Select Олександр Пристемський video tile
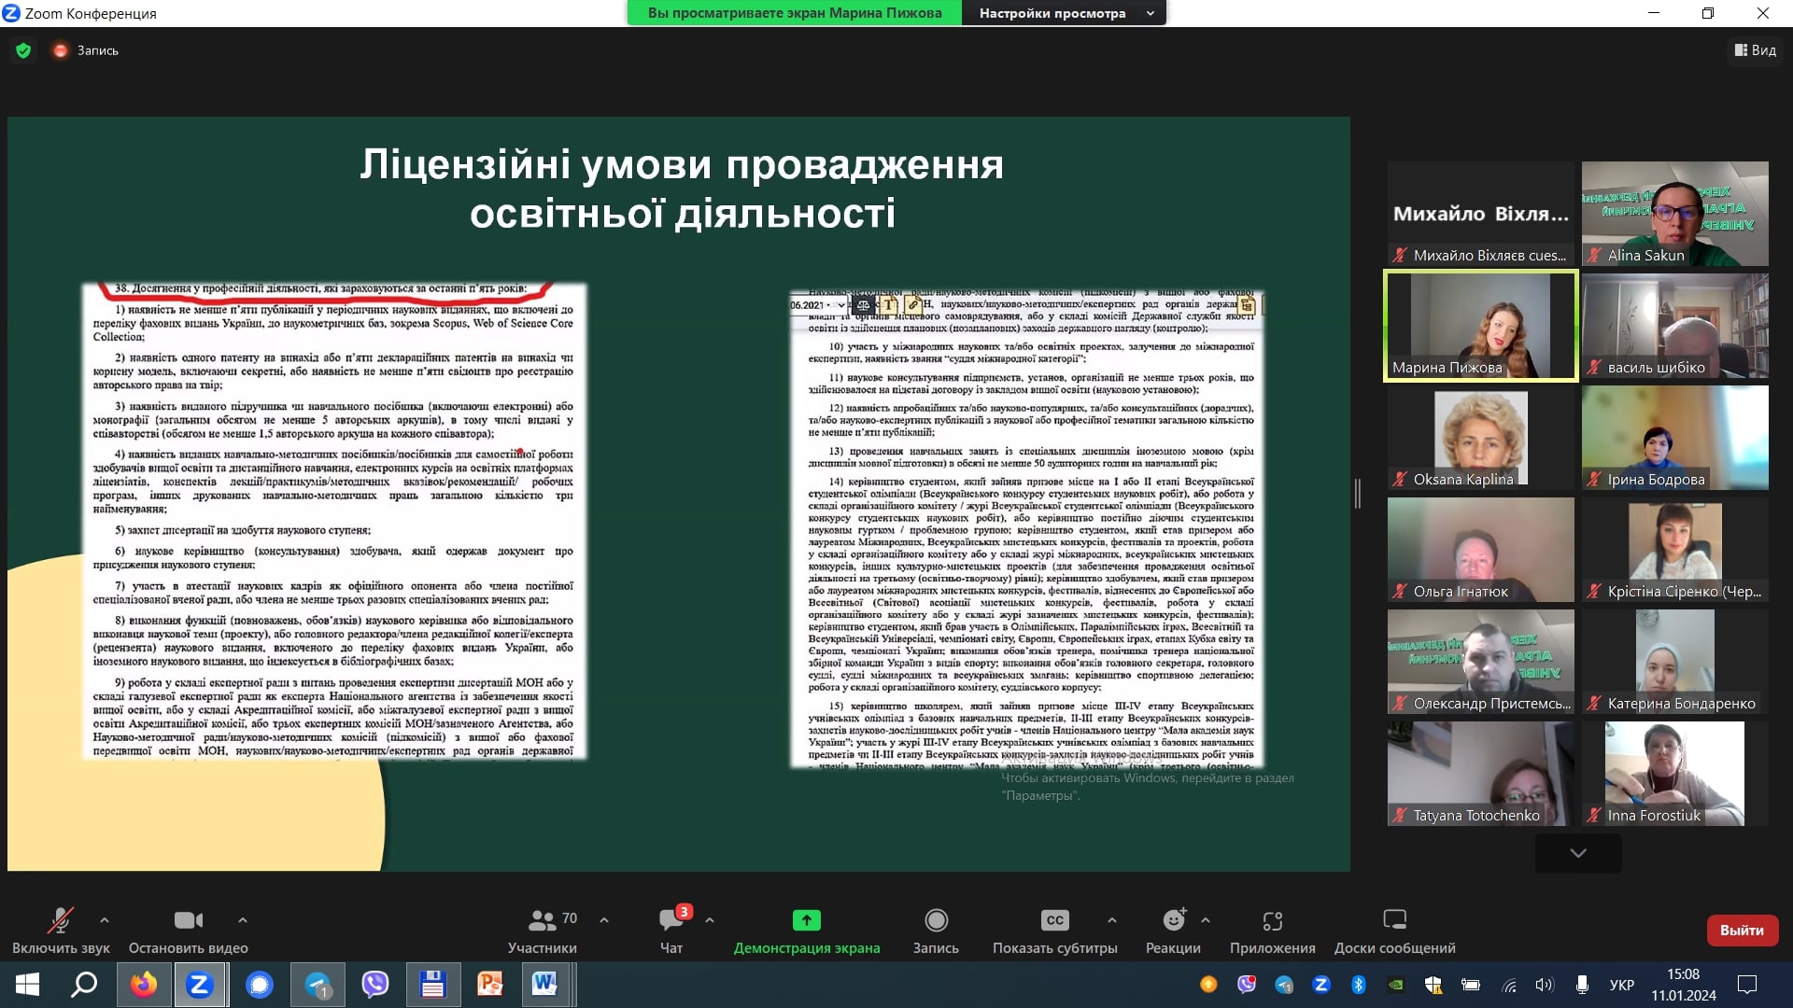 coord(1480,662)
